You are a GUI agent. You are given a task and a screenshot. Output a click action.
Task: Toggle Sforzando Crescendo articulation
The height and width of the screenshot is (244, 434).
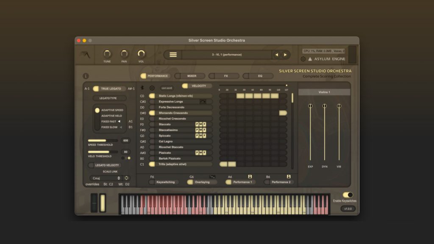152,113
